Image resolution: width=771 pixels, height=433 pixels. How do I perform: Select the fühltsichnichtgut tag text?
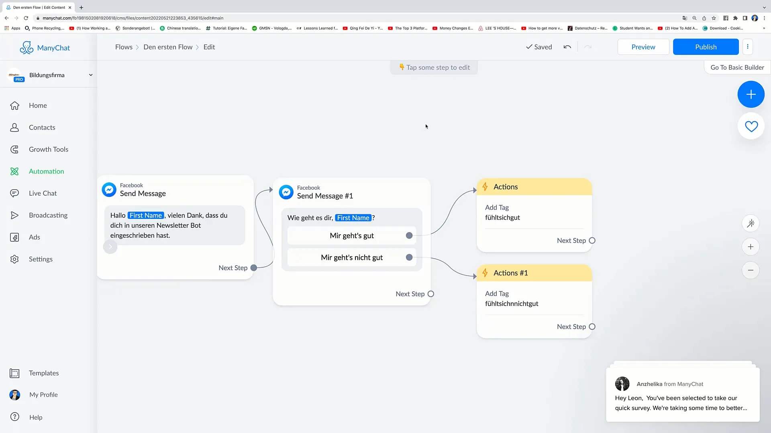512,304
